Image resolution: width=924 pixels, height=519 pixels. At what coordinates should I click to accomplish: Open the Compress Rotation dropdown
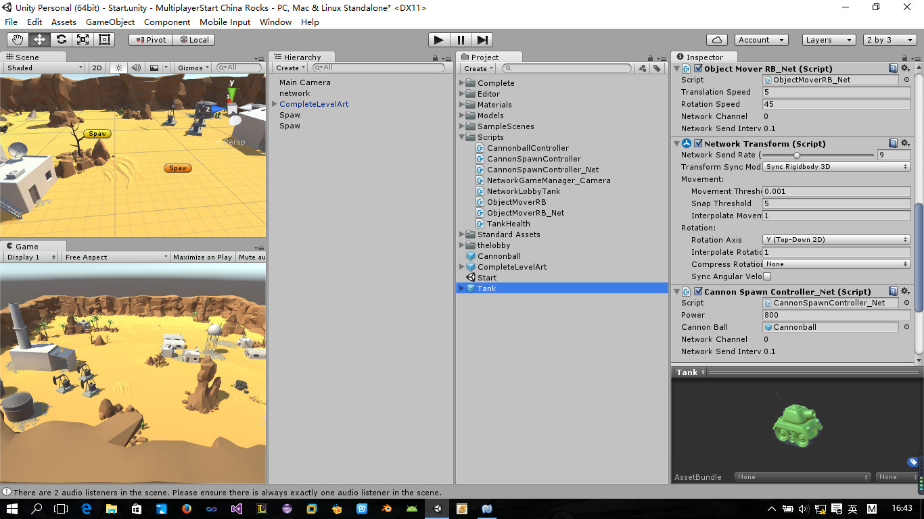tap(837, 264)
